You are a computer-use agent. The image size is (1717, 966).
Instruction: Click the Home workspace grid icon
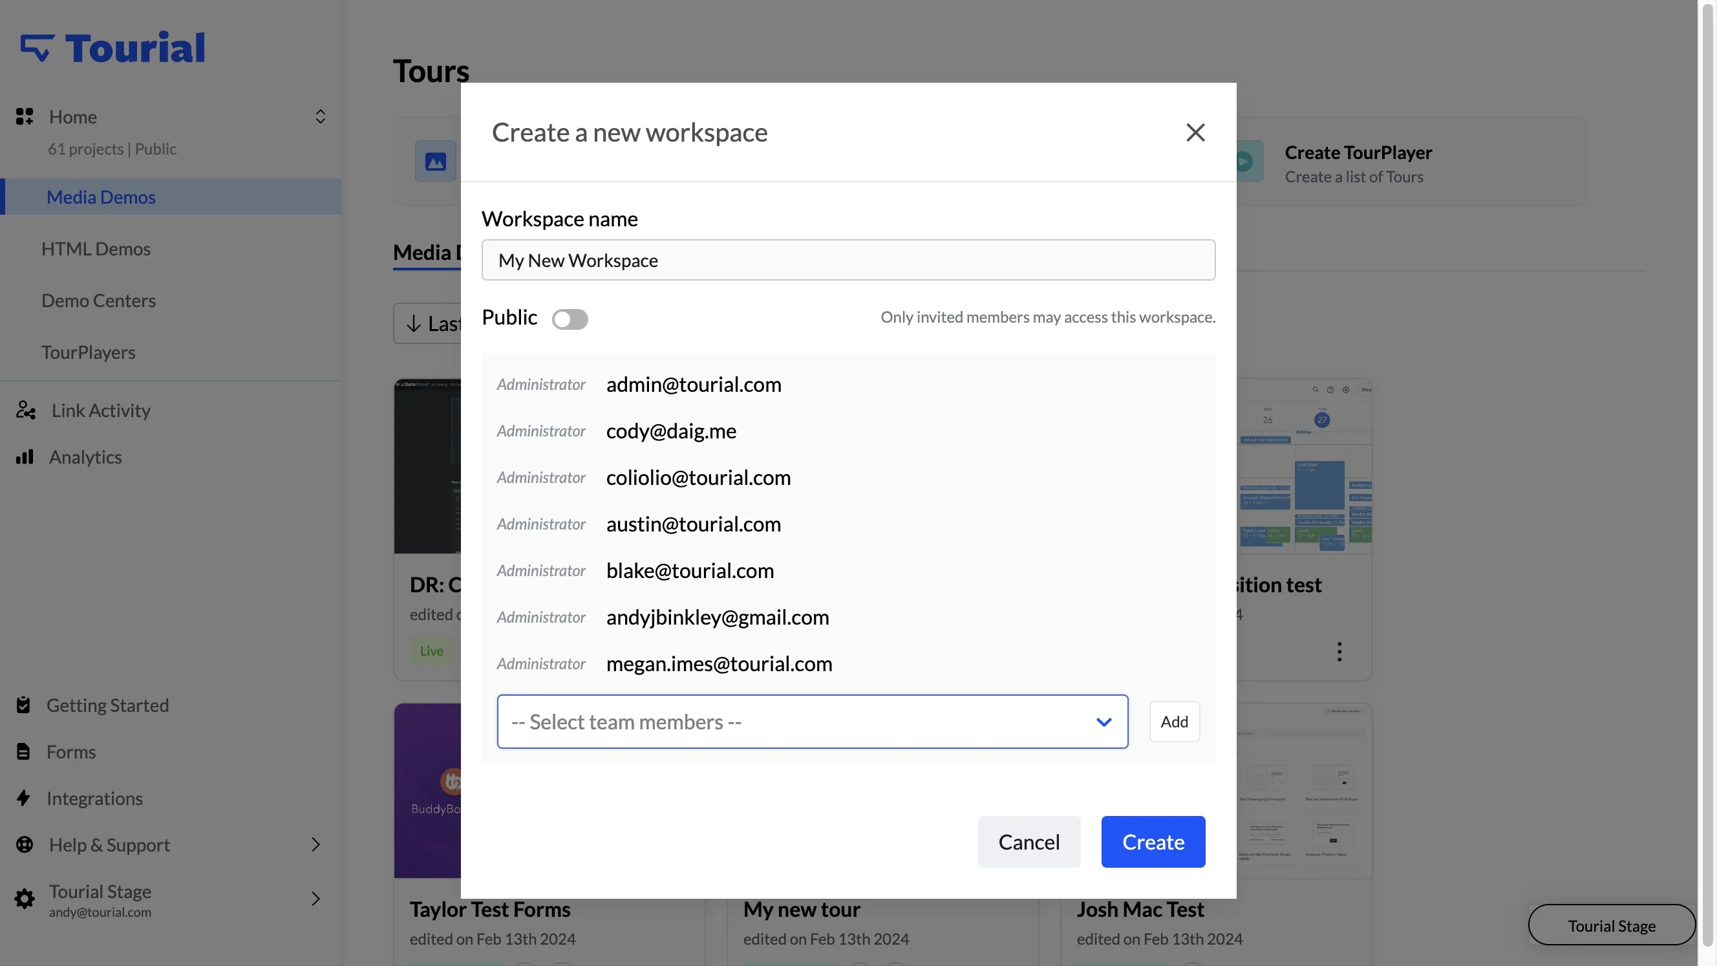(x=25, y=116)
